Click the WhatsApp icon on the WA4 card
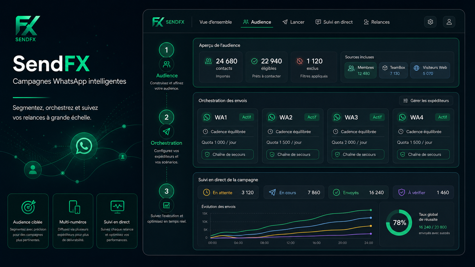Viewport: 475px width, 267px height. click(x=402, y=117)
